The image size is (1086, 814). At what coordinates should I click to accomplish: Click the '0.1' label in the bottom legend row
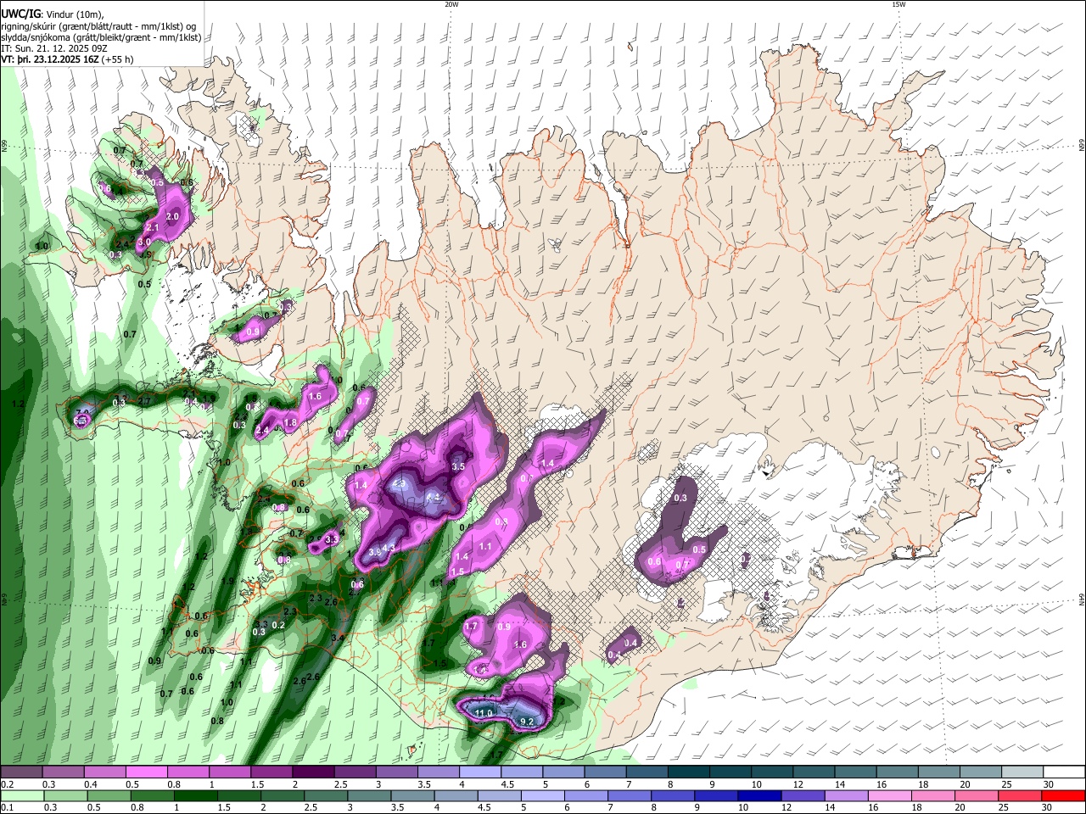(7, 808)
